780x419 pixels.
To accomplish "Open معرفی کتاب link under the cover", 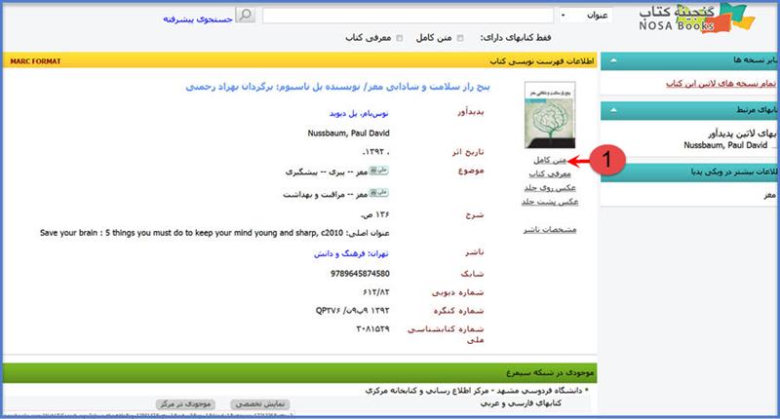I will 551,172.
